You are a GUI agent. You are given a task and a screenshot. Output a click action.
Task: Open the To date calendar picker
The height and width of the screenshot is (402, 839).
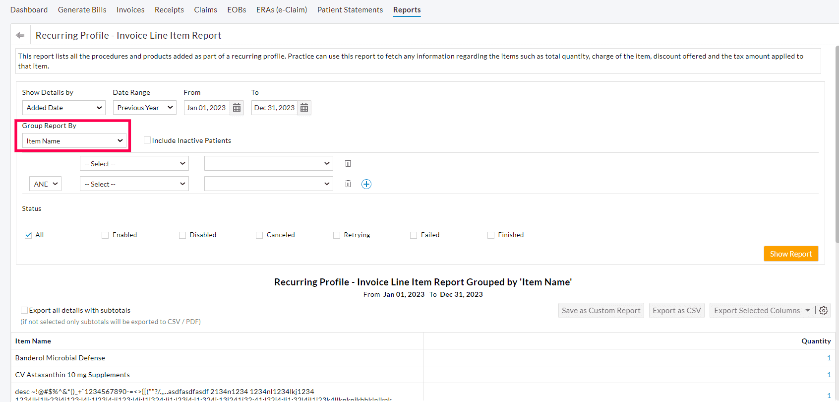tap(304, 108)
